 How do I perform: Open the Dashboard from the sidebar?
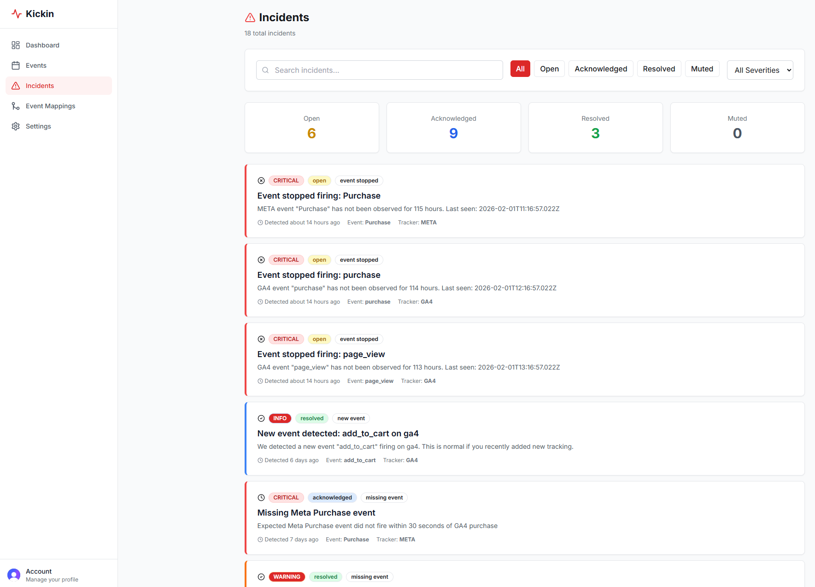click(x=42, y=45)
